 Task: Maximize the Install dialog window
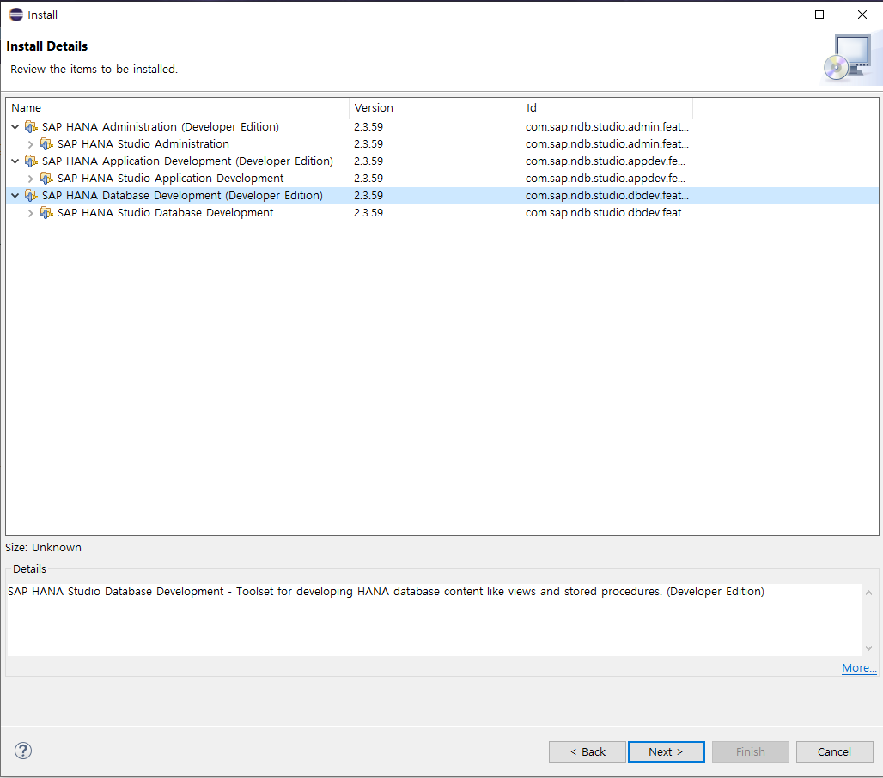click(x=819, y=15)
